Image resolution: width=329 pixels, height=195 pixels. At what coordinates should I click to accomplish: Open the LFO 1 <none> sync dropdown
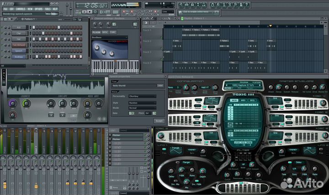[191, 150]
